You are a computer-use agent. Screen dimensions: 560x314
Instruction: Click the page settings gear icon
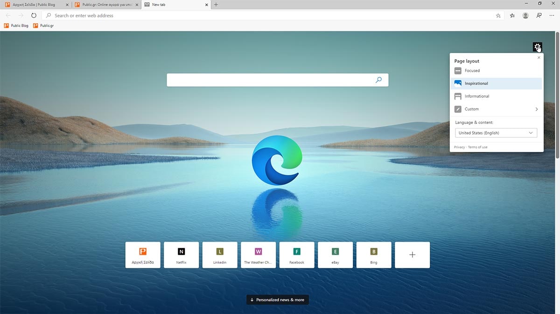pos(537,47)
